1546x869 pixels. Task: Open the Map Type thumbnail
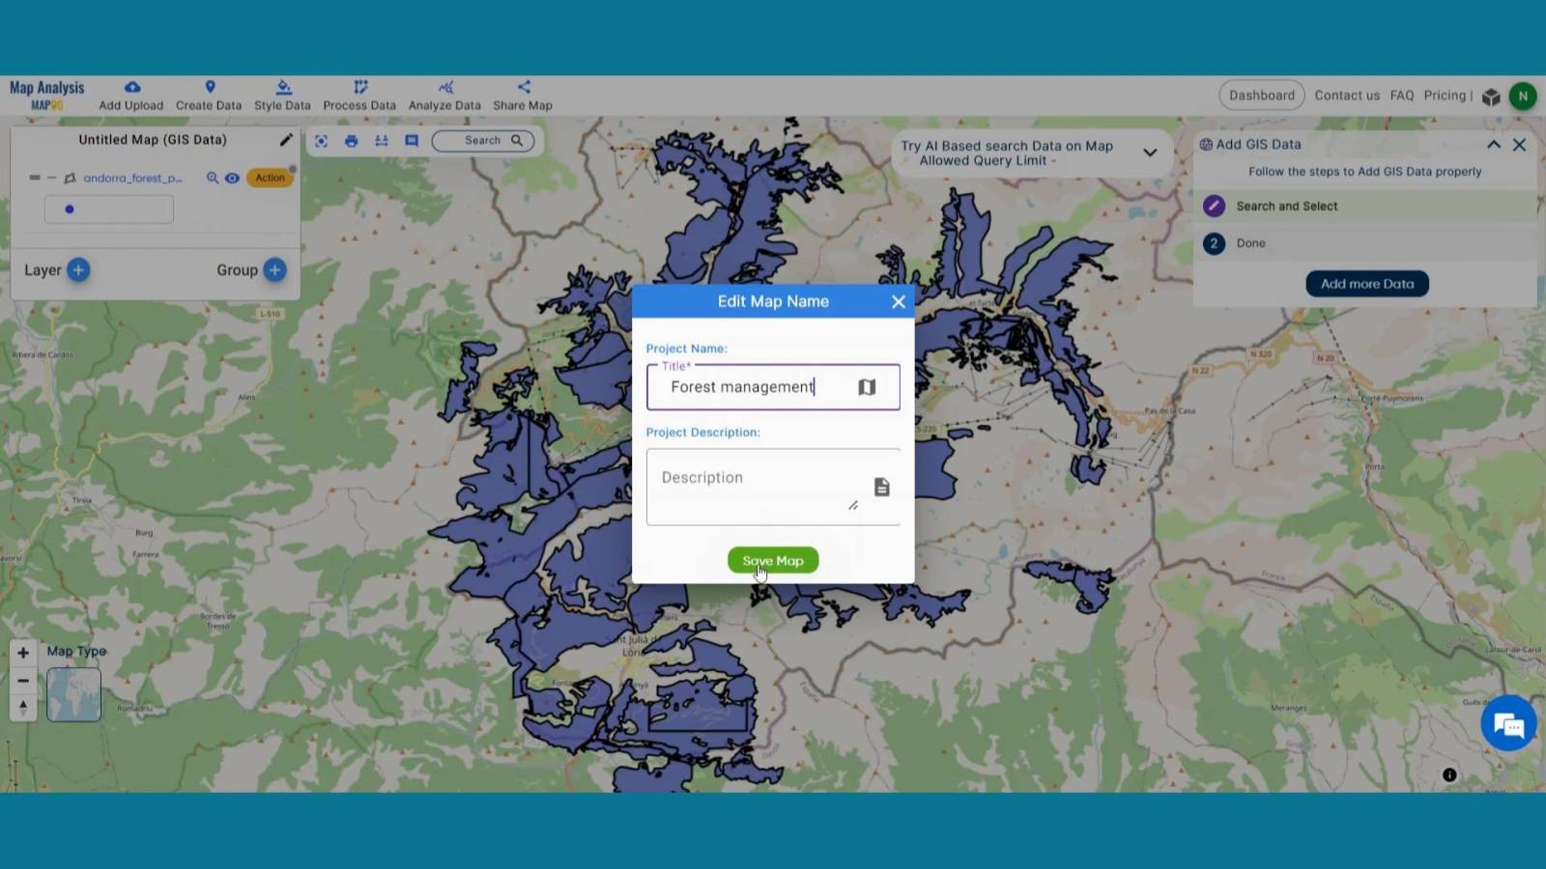[x=74, y=694]
